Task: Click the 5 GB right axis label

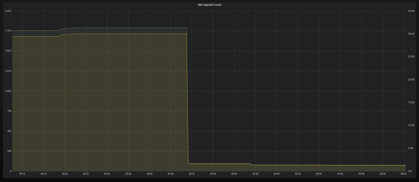Action: pos(410,148)
